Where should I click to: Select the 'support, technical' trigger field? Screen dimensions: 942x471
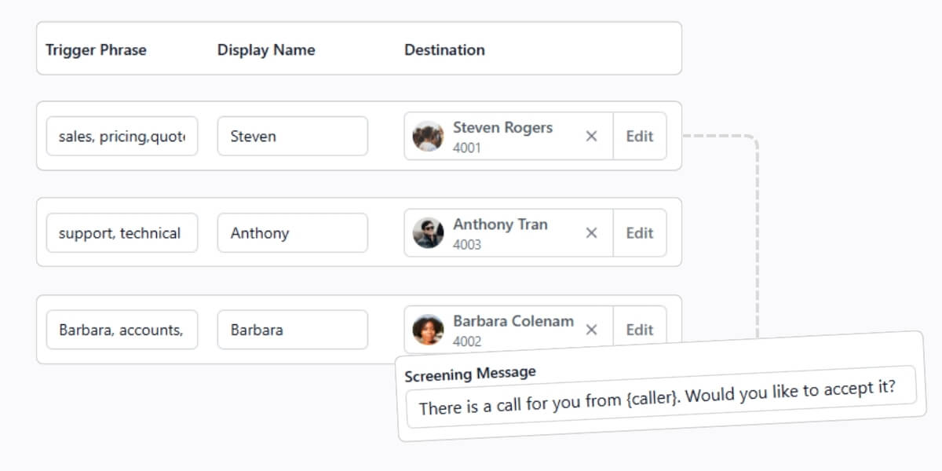click(x=121, y=232)
